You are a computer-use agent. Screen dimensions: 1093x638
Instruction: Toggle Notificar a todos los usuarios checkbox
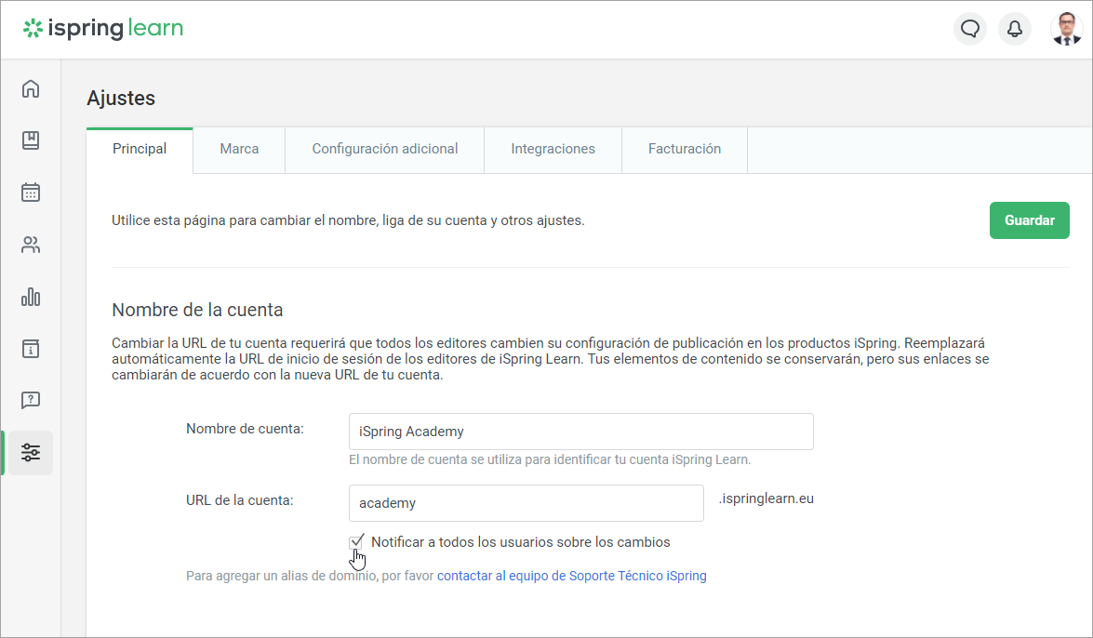(x=356, y=542)
